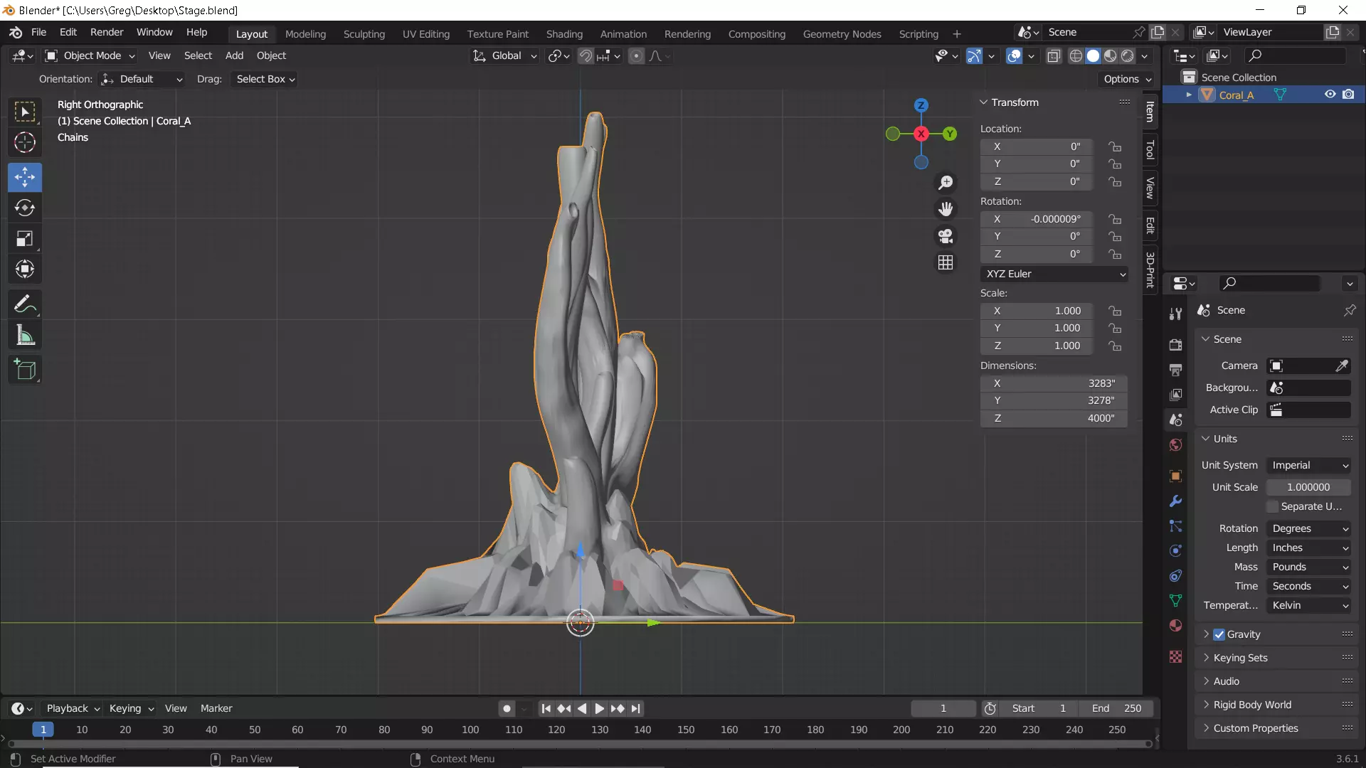The image size is (1366, 768).
Task: Select the Annotate tool
Action: [25, 304]
